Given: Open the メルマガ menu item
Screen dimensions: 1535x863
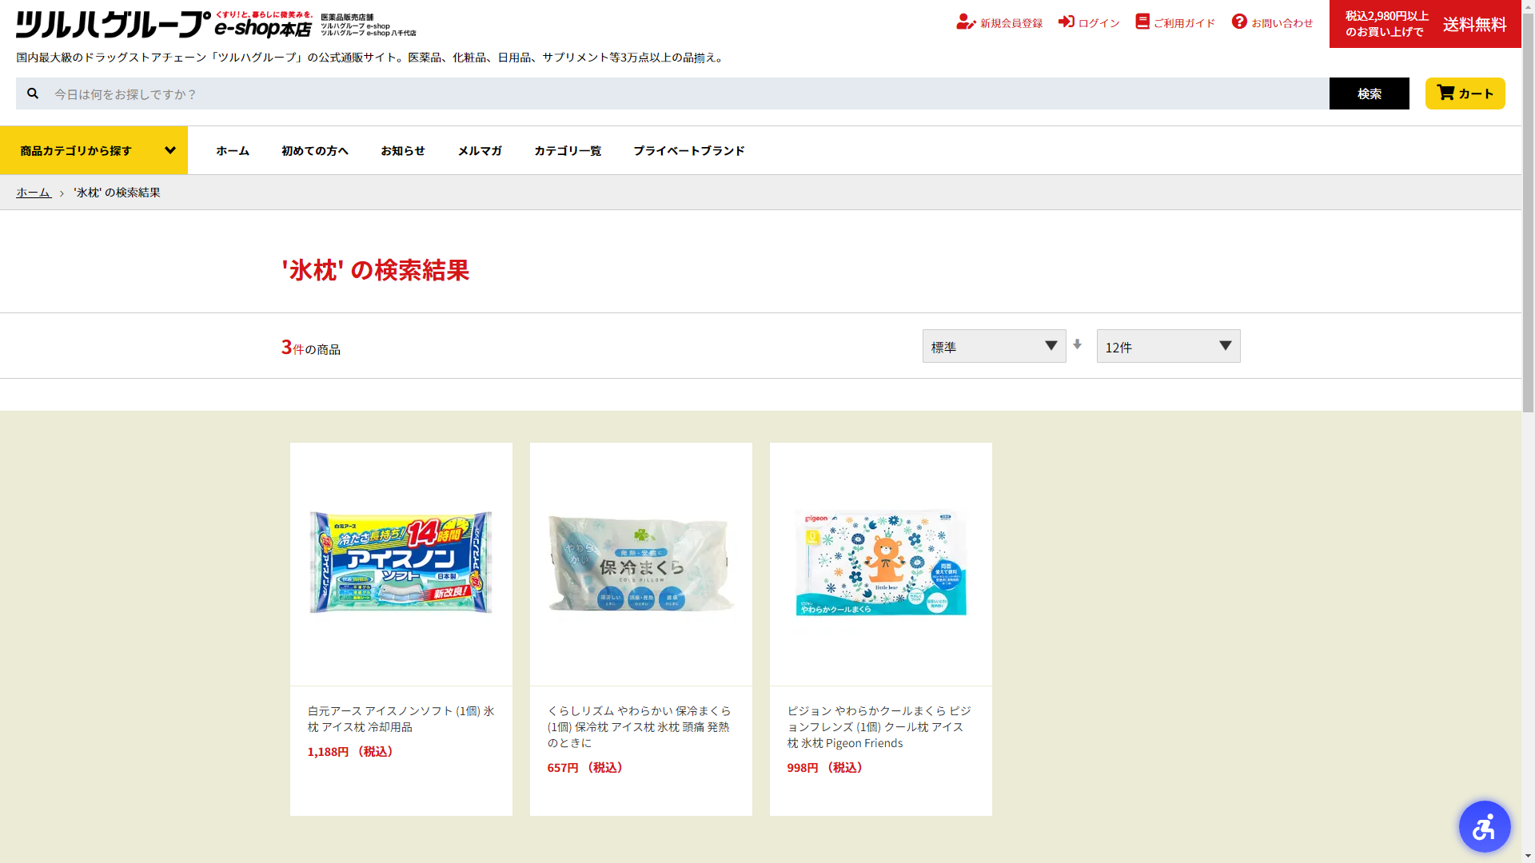Looking at the screenshot, I should point(480,150).
